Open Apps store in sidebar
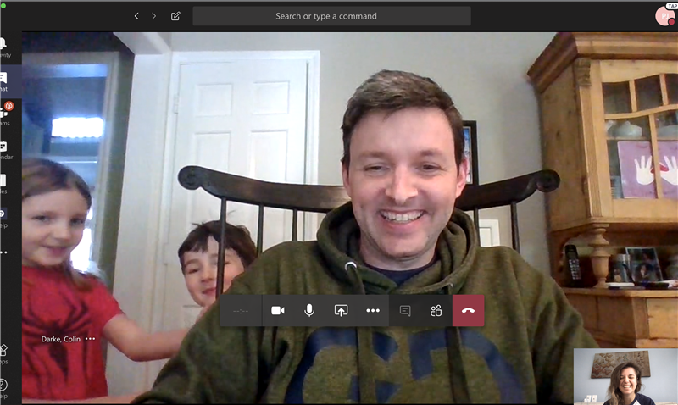The image size is (678, 405). (3, 352)
